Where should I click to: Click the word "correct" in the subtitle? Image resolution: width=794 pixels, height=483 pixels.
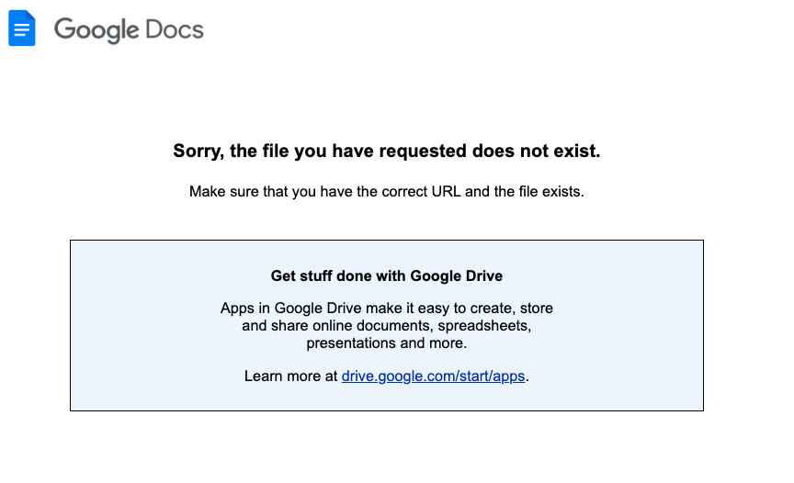[x=404, y=192]
